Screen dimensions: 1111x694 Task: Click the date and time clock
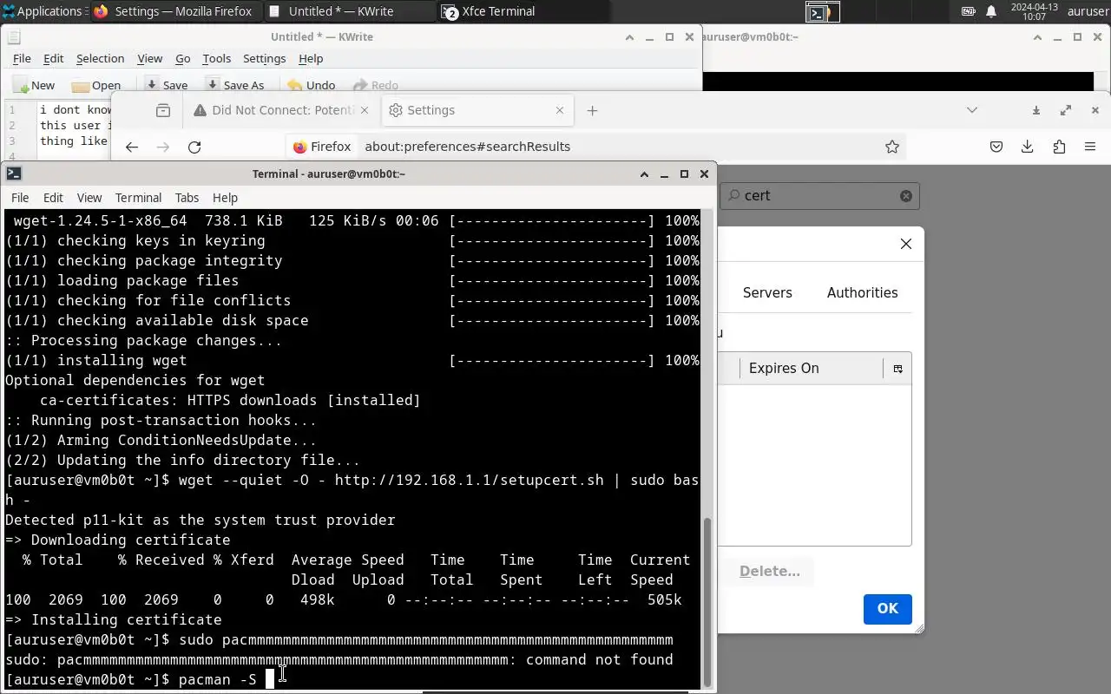tap(1034, 11)
